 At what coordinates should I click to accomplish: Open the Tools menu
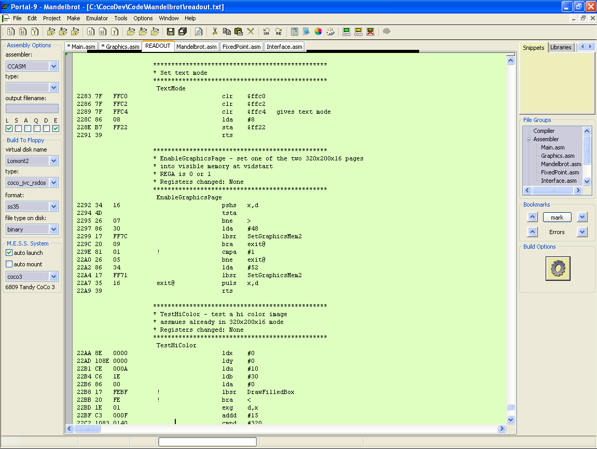point(121,18)
